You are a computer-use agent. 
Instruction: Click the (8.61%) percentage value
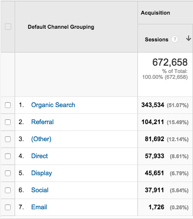click(x=179, y=157)
